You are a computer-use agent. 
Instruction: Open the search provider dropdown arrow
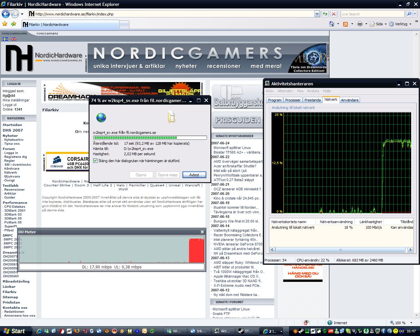coord(415,14)
